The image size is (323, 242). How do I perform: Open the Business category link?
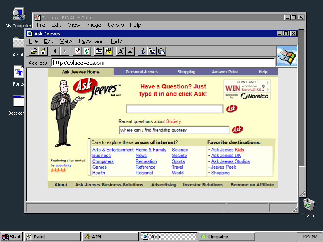tap(101, 156)
